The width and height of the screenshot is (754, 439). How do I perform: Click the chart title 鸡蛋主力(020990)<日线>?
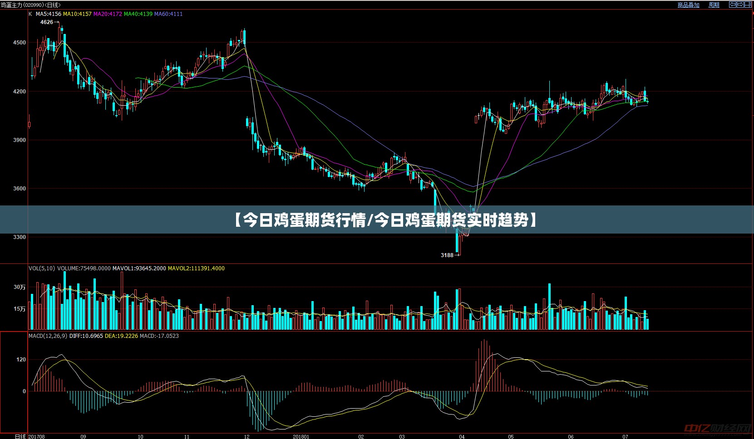(31, 5)
